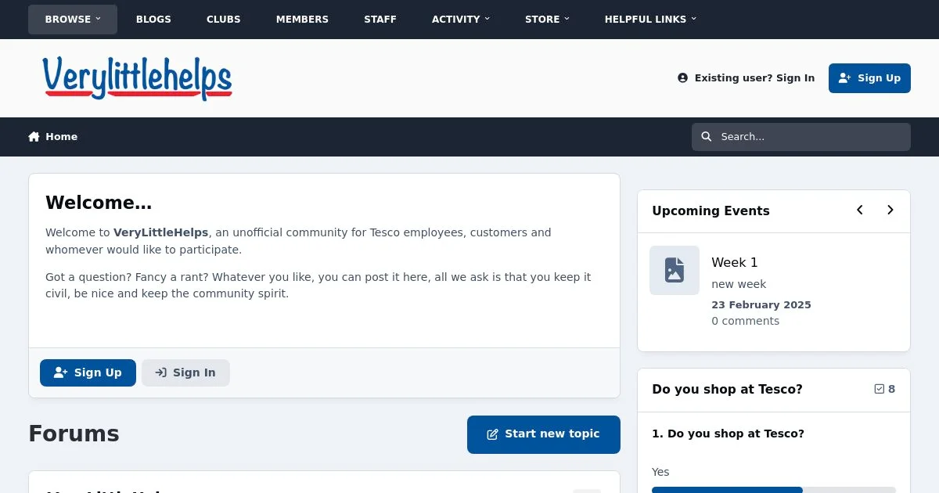
Task: Click the Forums heading
Action: pos(74,434)
